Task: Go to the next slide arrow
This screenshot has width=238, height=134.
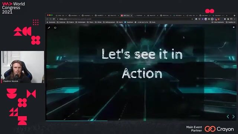Action: click(233, 117)
